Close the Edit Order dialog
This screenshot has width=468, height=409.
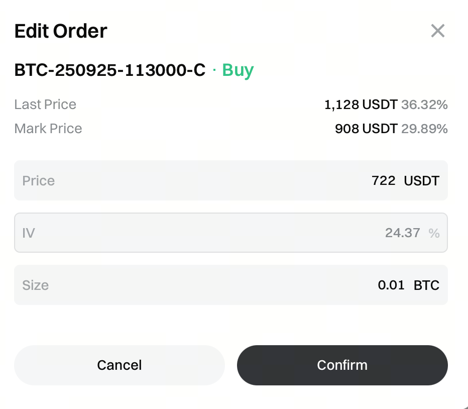[x=438, y=31]
